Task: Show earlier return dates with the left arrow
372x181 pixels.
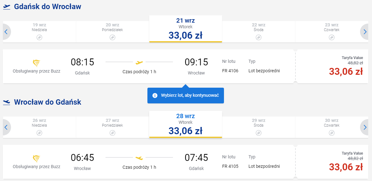Action: (x=6, y=127)
